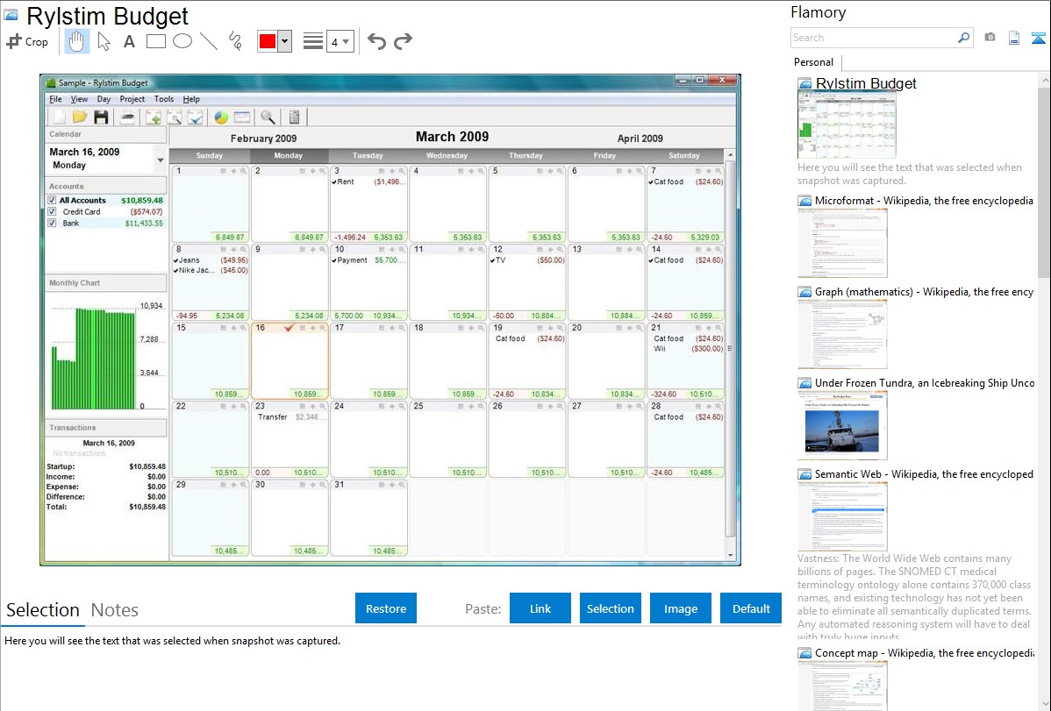The height and width of the screenshot is (711, 1051).
Task: Pick the ellipse shape tool
Action: pyautogui.click(x=182, y=41)
